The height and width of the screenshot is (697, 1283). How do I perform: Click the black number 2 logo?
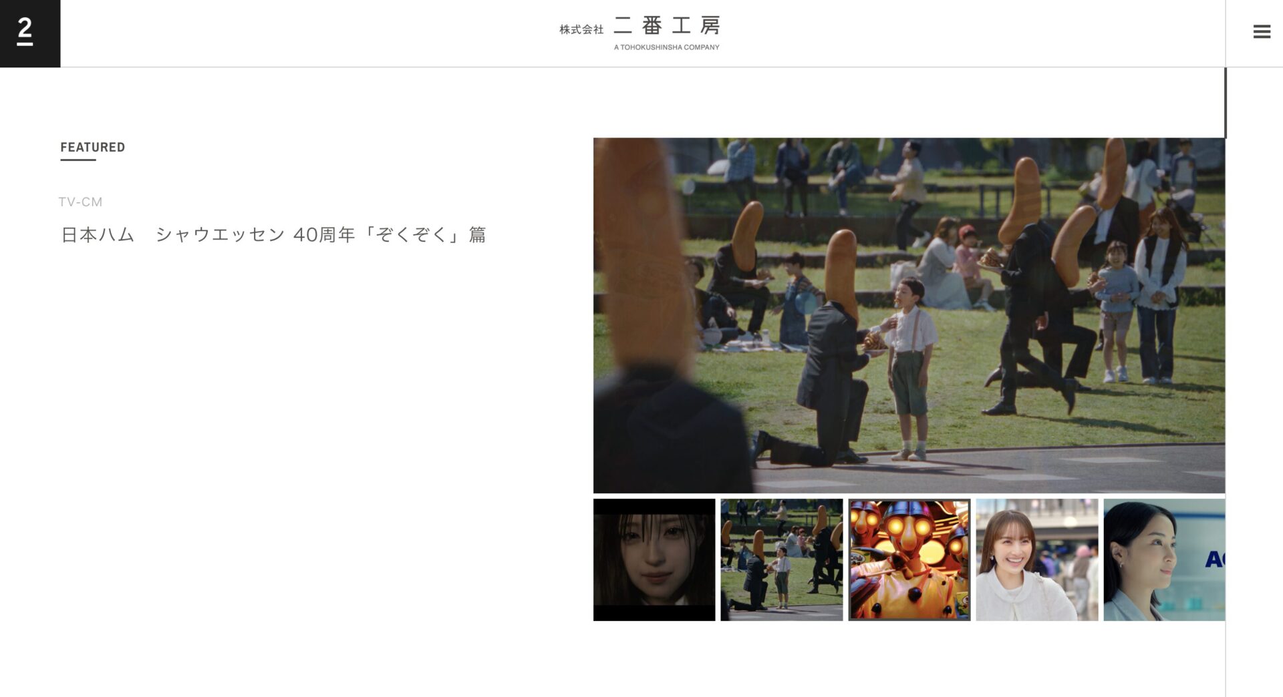pos(30,33)
